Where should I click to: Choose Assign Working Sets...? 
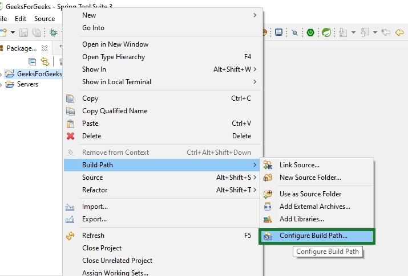point(163,273)
